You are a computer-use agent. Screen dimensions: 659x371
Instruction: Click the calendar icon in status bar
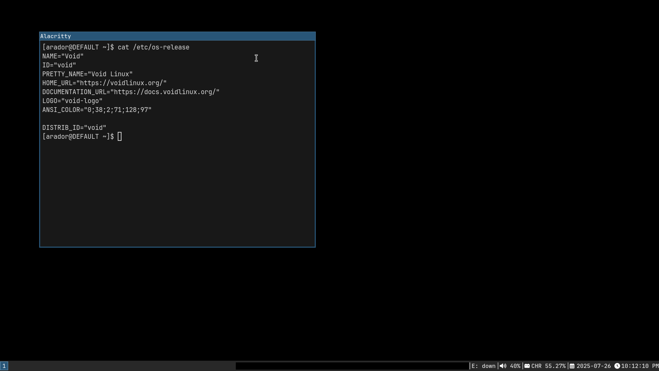coord(572,366)
